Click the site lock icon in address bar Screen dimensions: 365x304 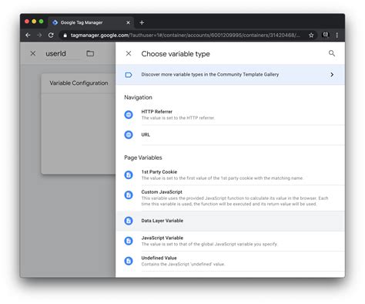click(65, 35)
